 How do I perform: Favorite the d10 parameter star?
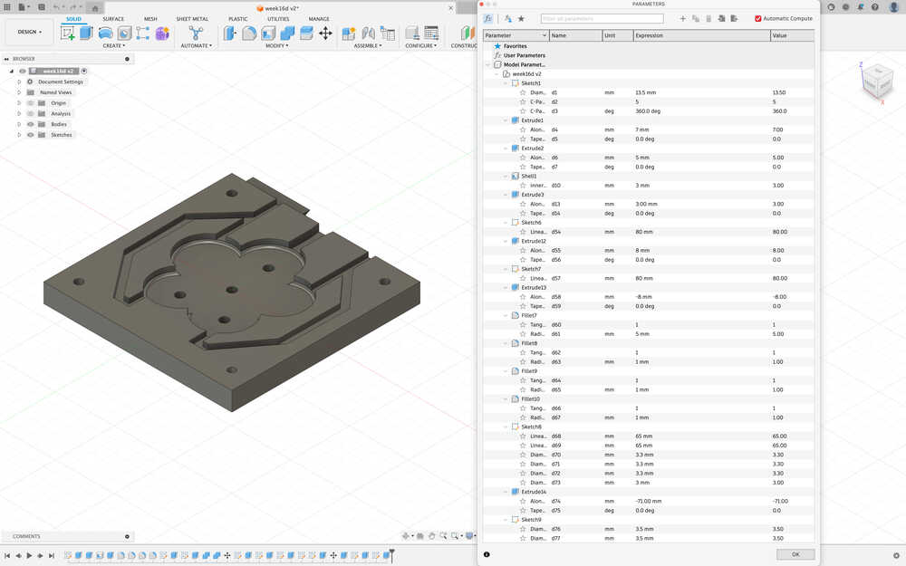(x=523, y=186)
